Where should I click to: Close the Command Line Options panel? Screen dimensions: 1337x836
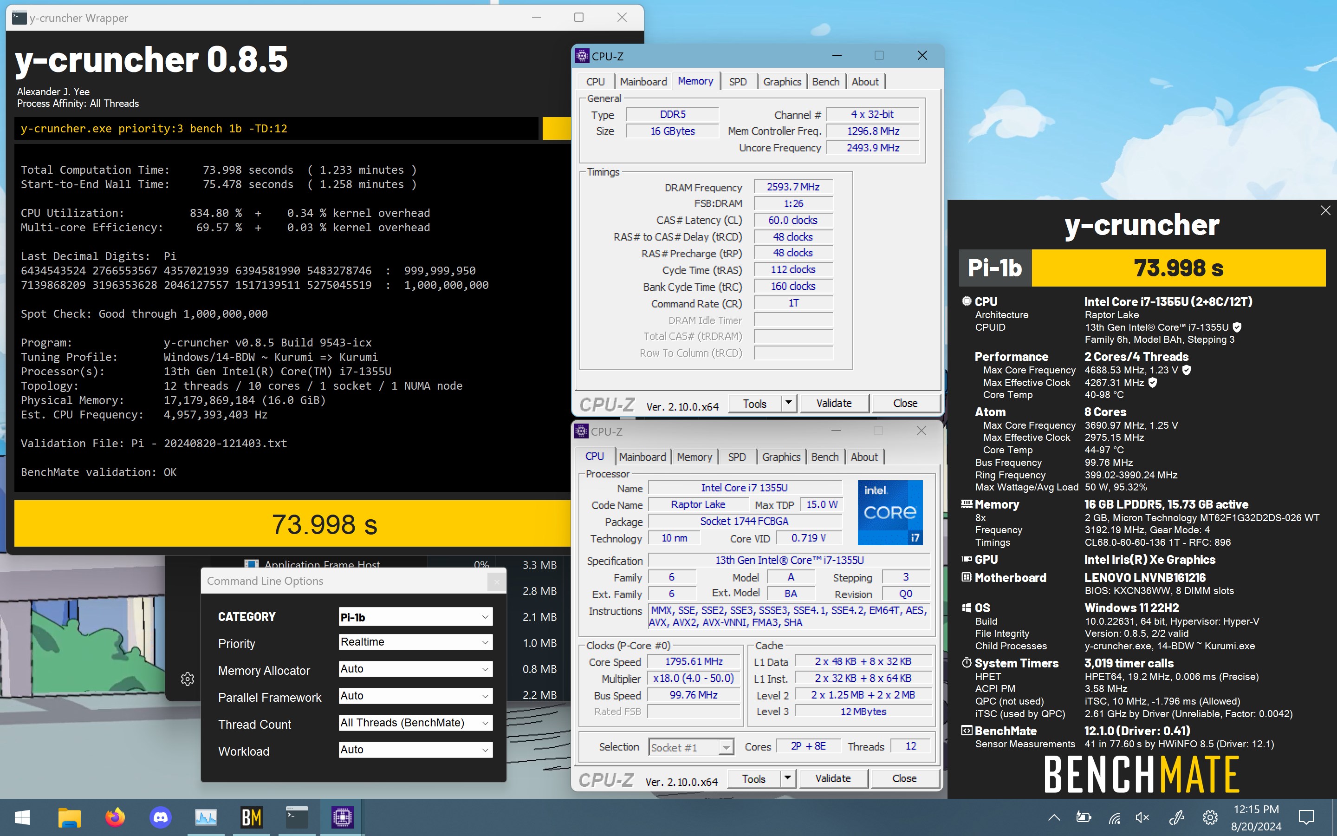pos(497,581)
